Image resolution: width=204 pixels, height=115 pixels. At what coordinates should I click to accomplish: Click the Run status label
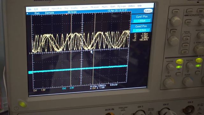37,13
